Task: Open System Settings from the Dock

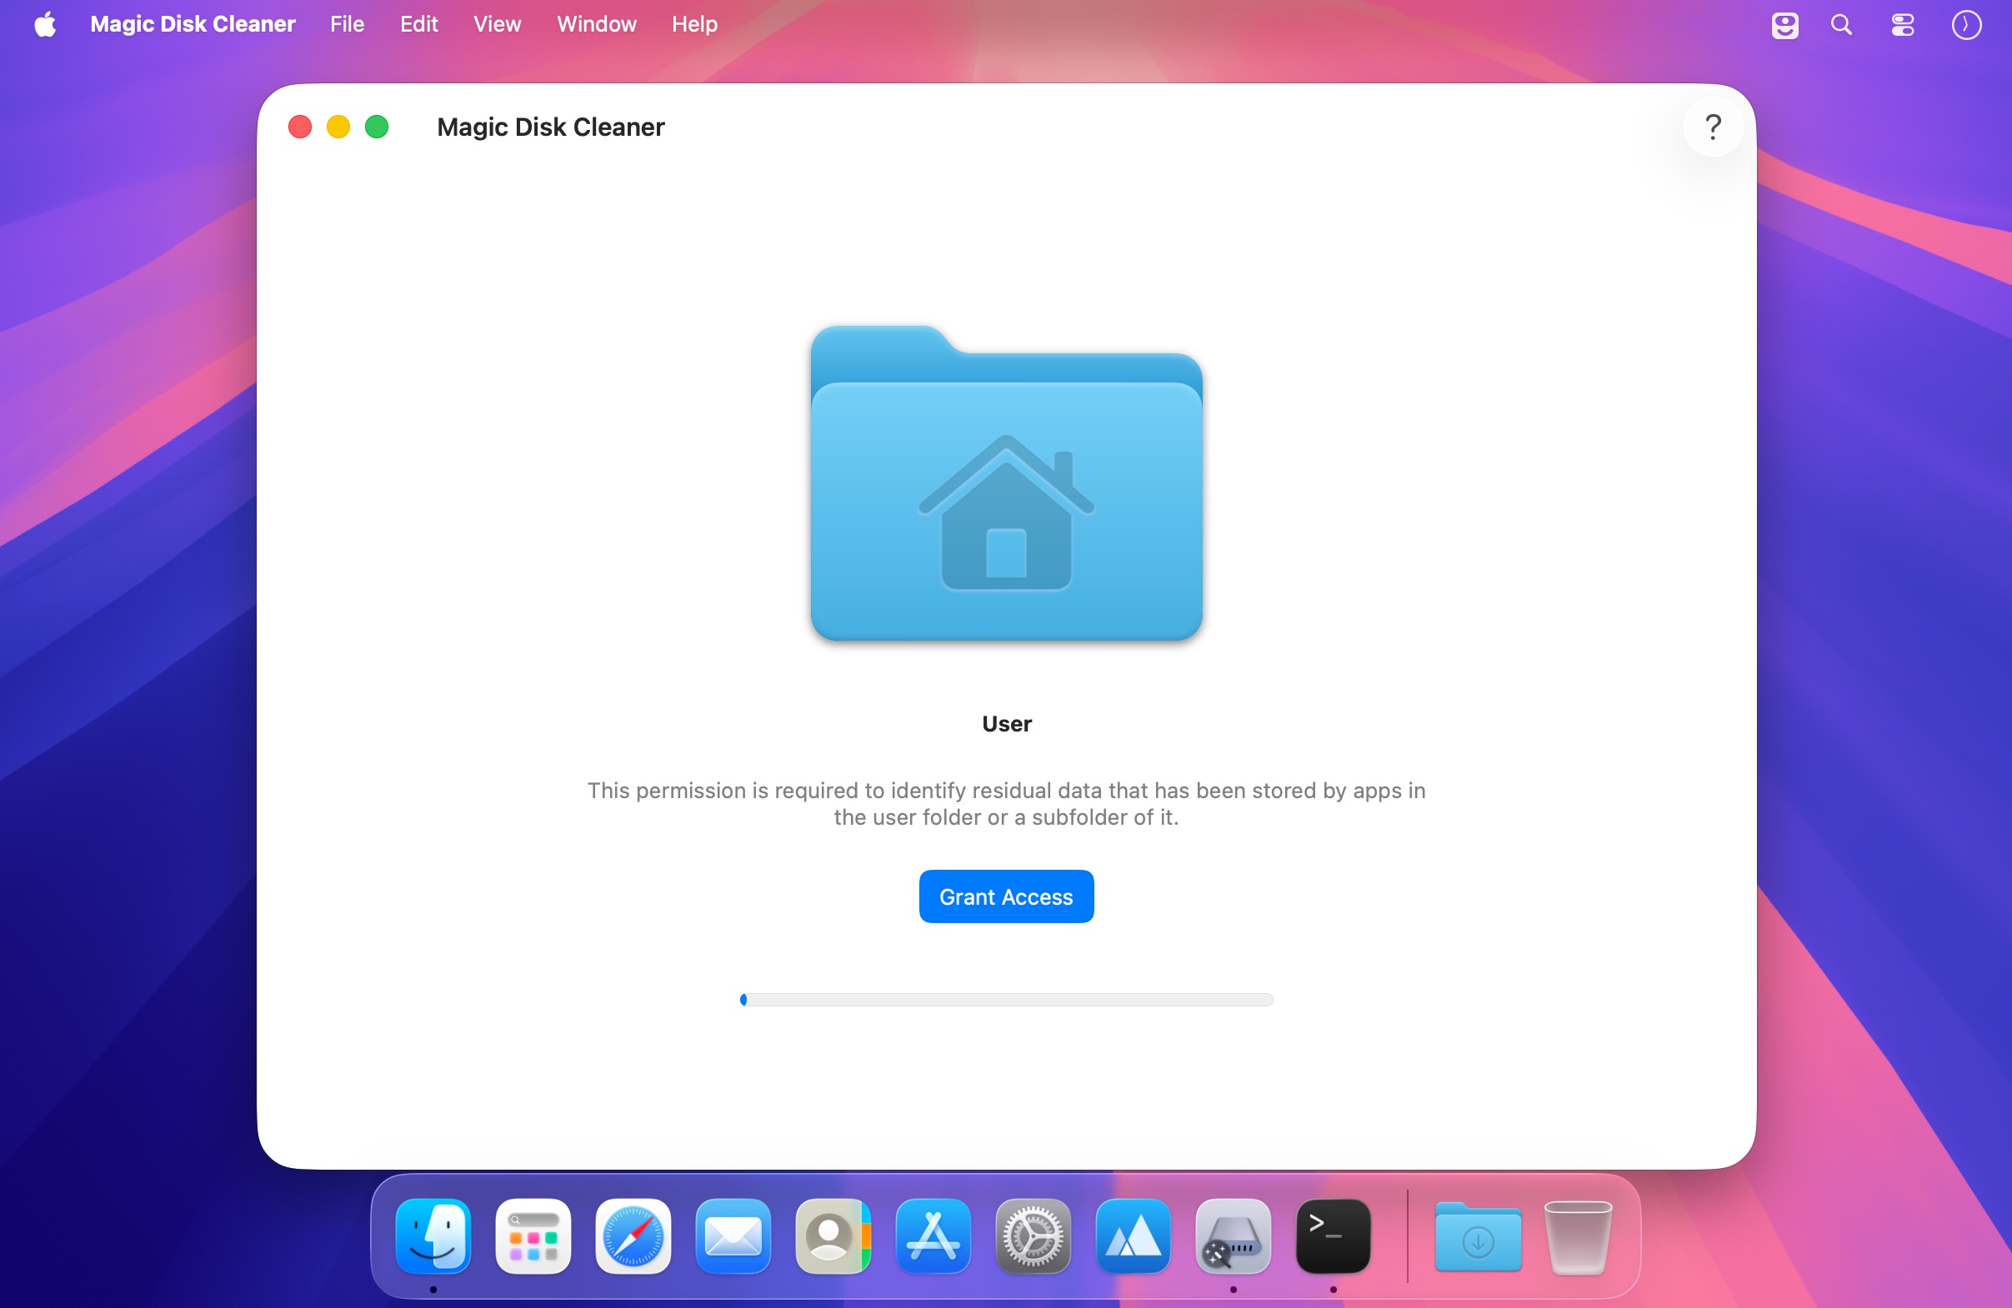Action: coord(1033,1236)
